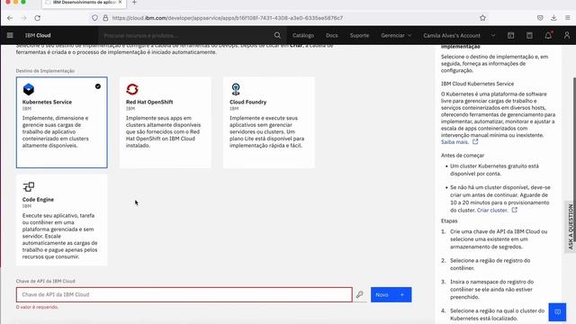Open the user profile avatar icon
576x324 pixels.
(567, 35)
